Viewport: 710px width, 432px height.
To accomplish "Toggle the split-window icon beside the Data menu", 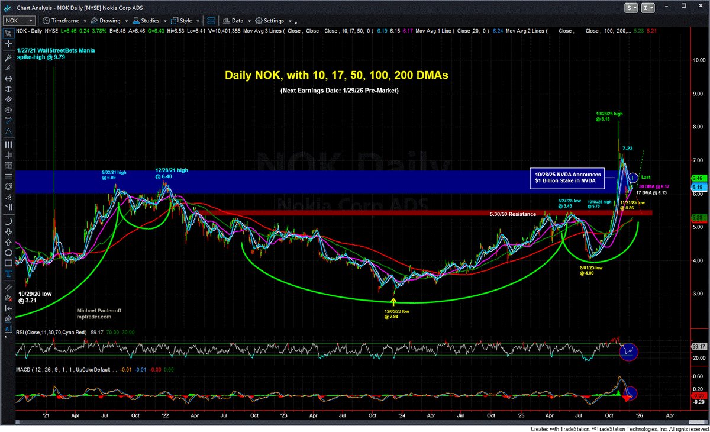I will 210,20.
